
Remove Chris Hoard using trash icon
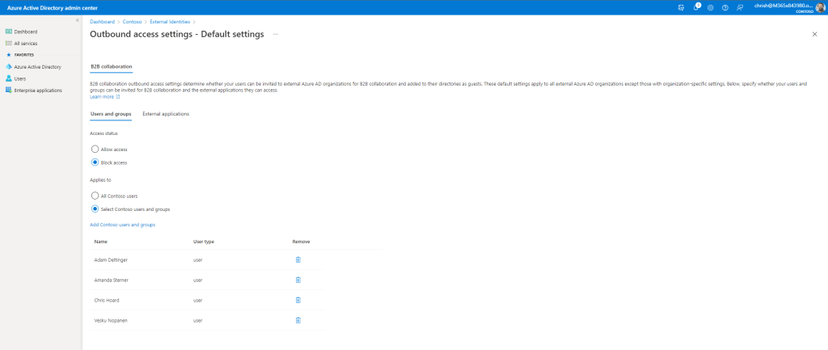(298, 300)
